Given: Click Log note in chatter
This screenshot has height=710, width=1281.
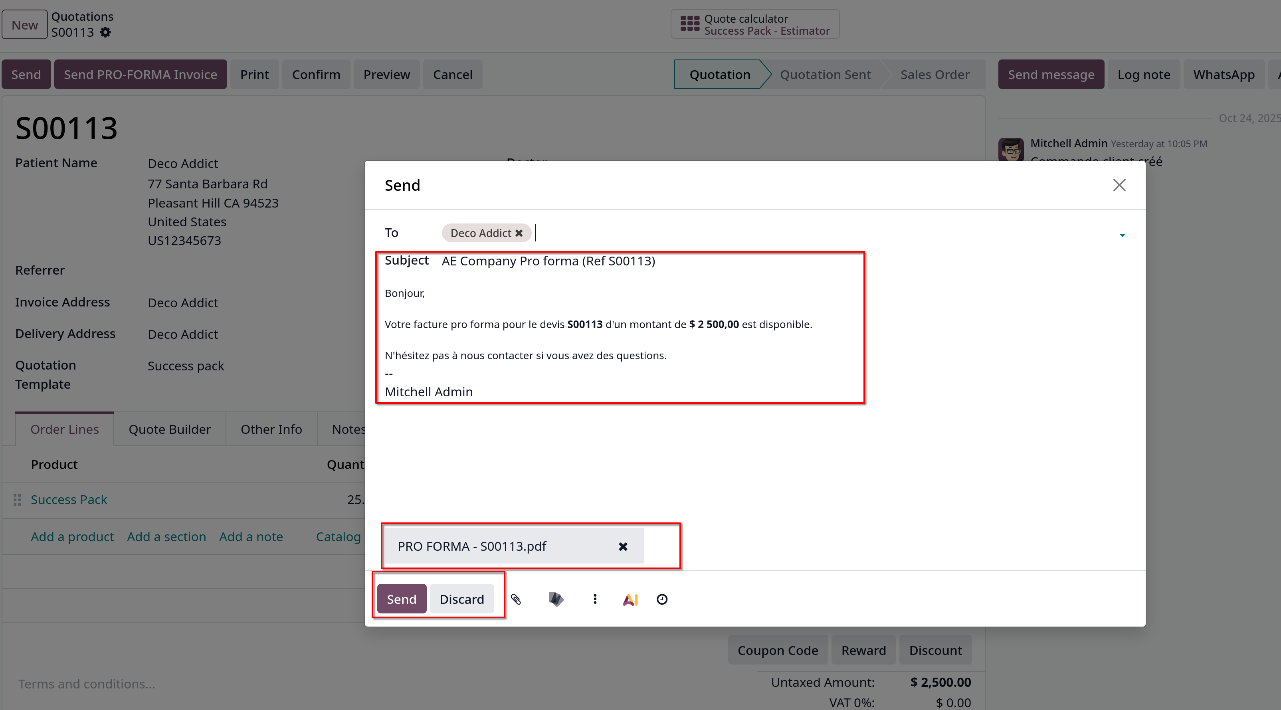Looking at the screenshot, I should pyautogui.click(x=1143, y=75).
